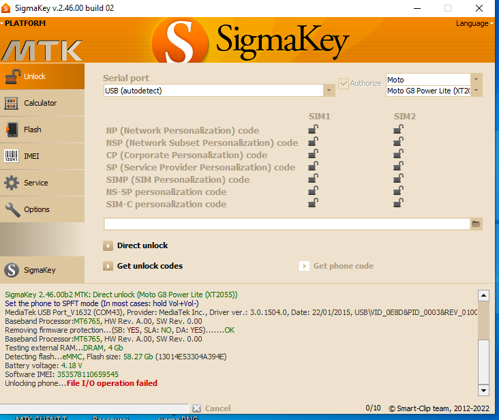Click the empty file path input field
The width and height of the screenshot is (499, 420).
pos(287,224)
